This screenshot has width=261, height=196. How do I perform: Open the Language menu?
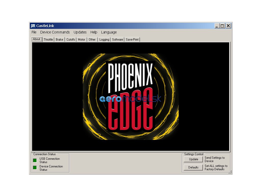[x=109, y=32]
